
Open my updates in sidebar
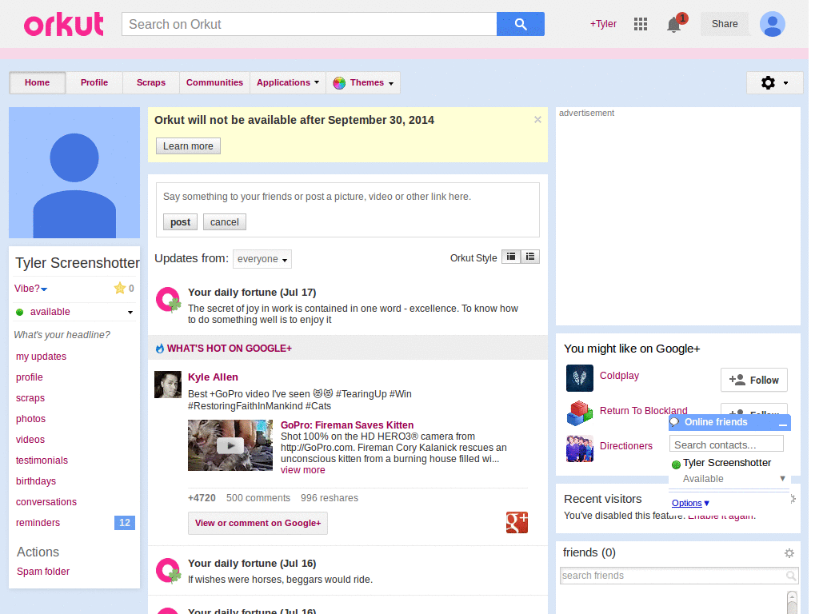[x=42, y=357]
